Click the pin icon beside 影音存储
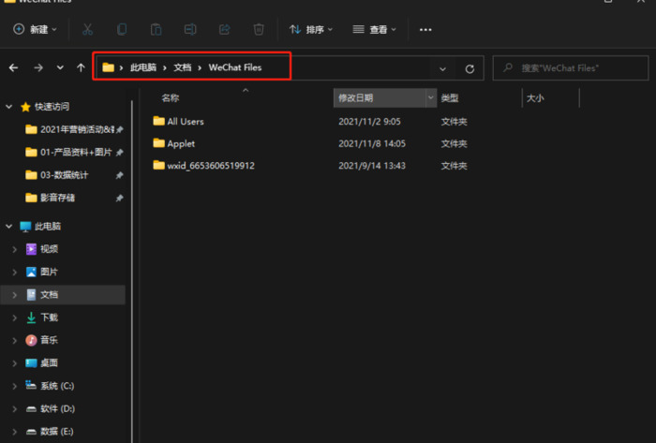Image resolution: width=656 pixels, height=443 pixels. point(119,199)
